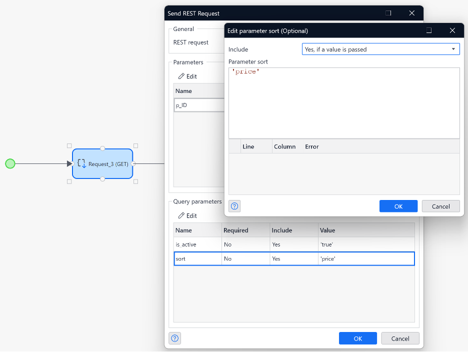Image resolution: width=468 pixels, height=352 pixels.
Task: Click Cancel in Edit parameter sort dialog
Action: coord(441,206)
